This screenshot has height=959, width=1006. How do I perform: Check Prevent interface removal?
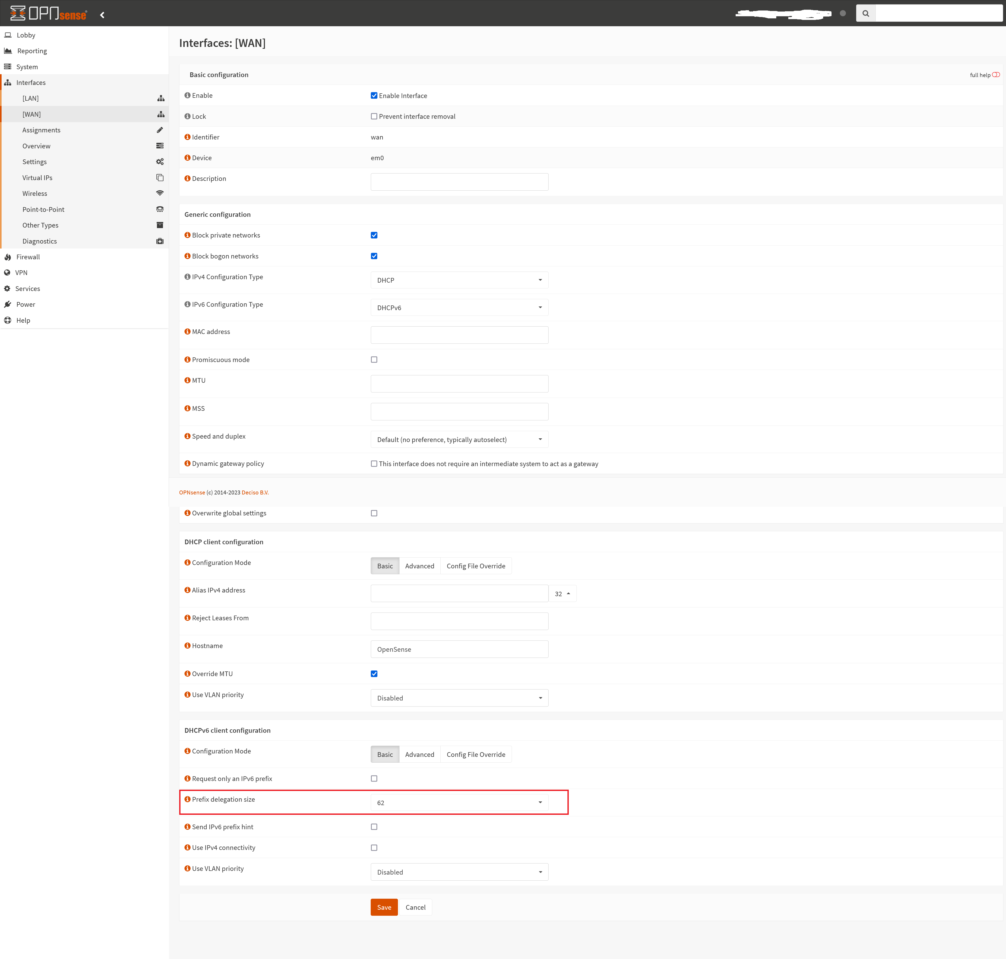click(x=374, y=117)
